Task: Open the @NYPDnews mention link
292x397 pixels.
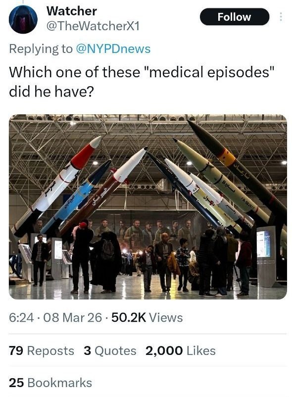Action: click(113, 49)
